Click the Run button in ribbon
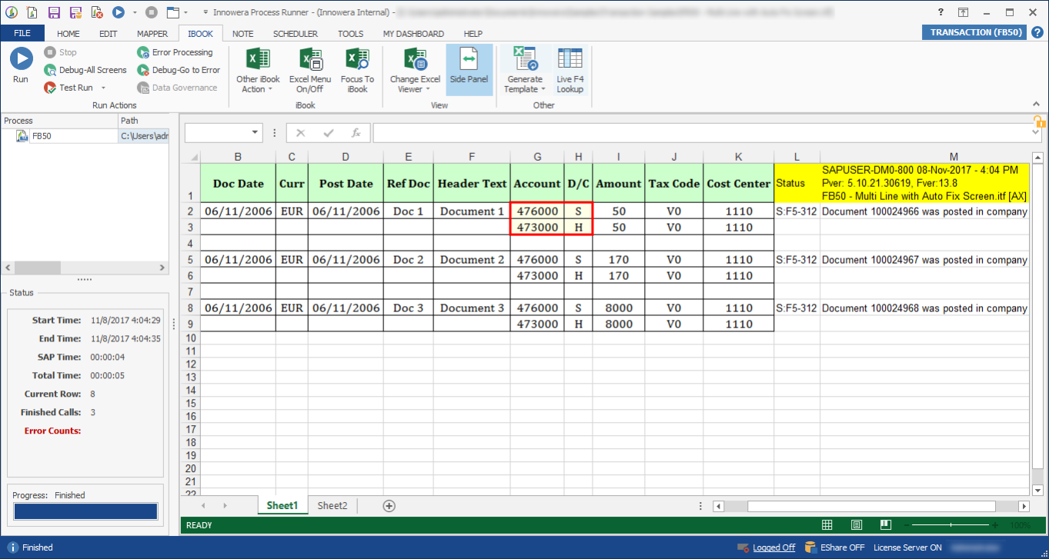Screen dimensions: 1049x559 [21, 66]
